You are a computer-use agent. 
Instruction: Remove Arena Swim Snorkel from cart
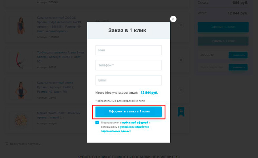[181, 60]
